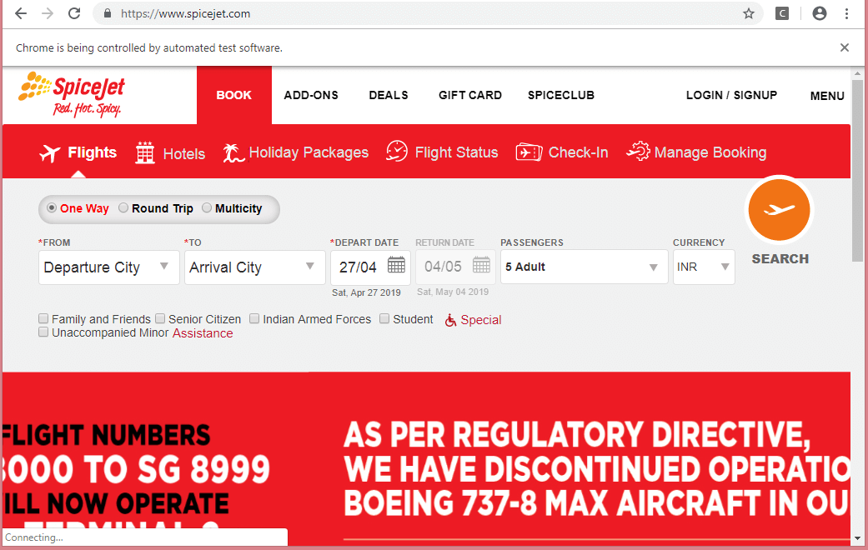868x550 pixels.
Task: Click the flight numbers terminal banner
Action: pyautogui.click(x=137, y=476)
